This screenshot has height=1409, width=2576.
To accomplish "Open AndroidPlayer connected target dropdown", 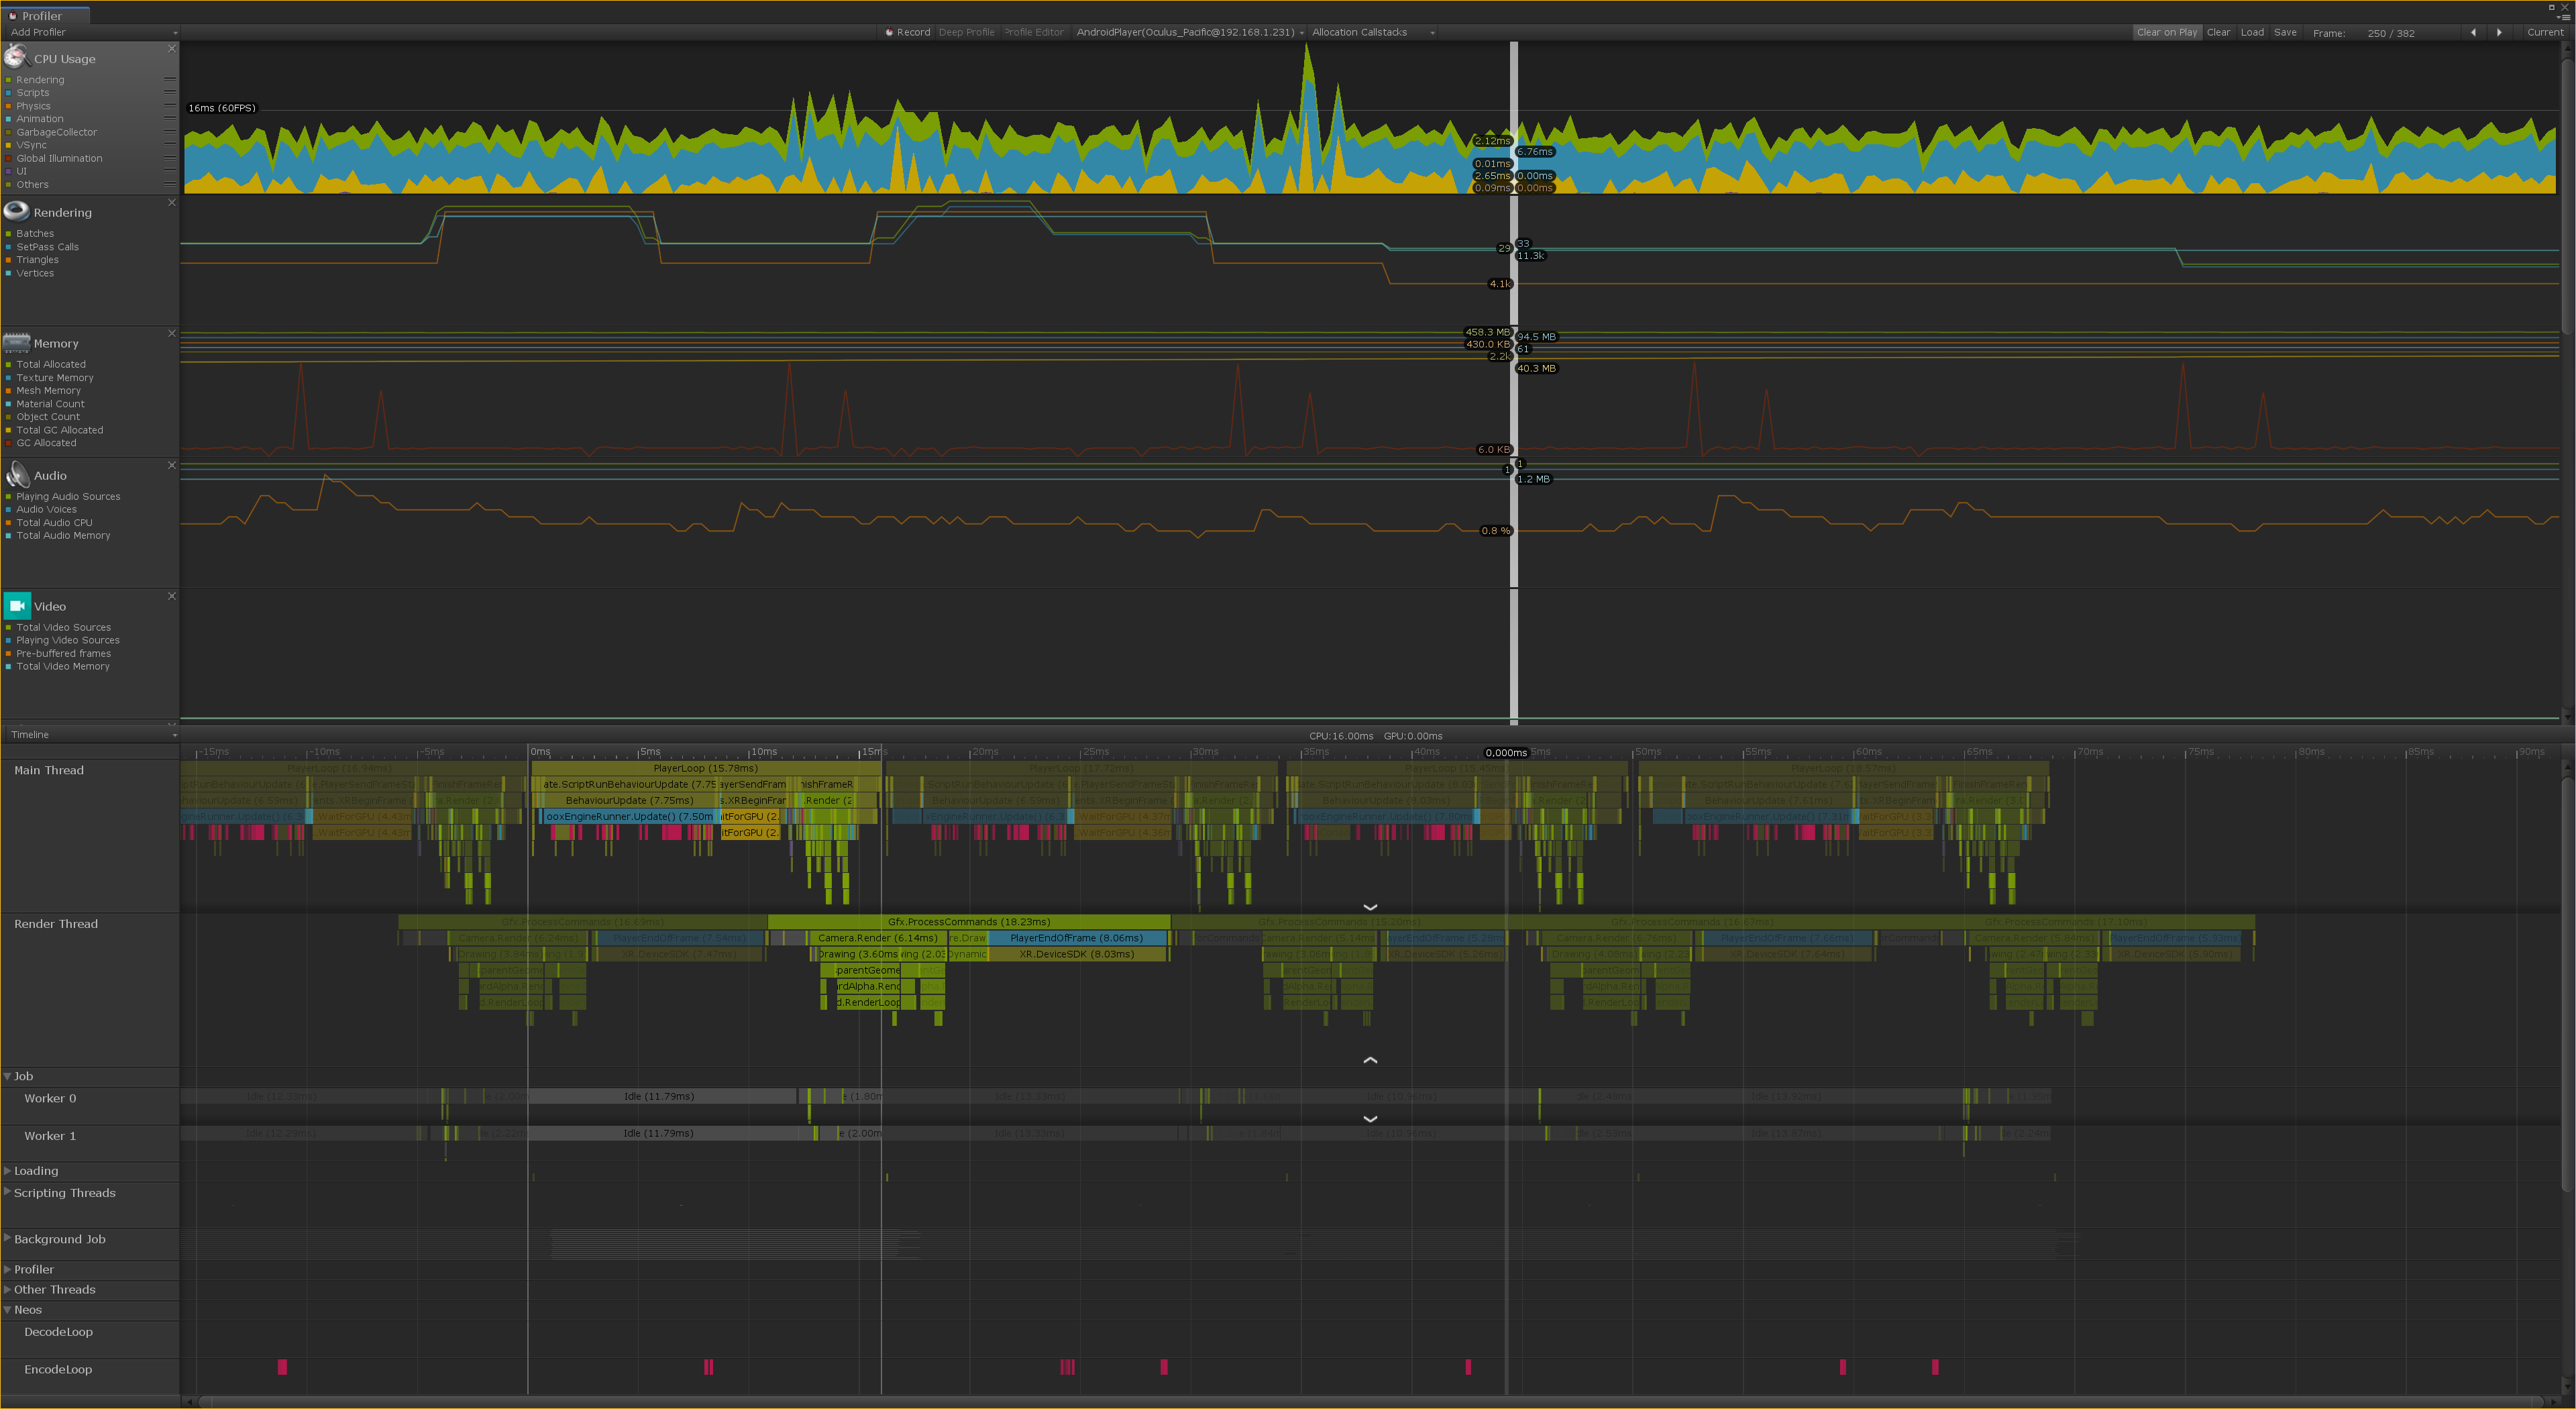I will tap(1189, 32).
